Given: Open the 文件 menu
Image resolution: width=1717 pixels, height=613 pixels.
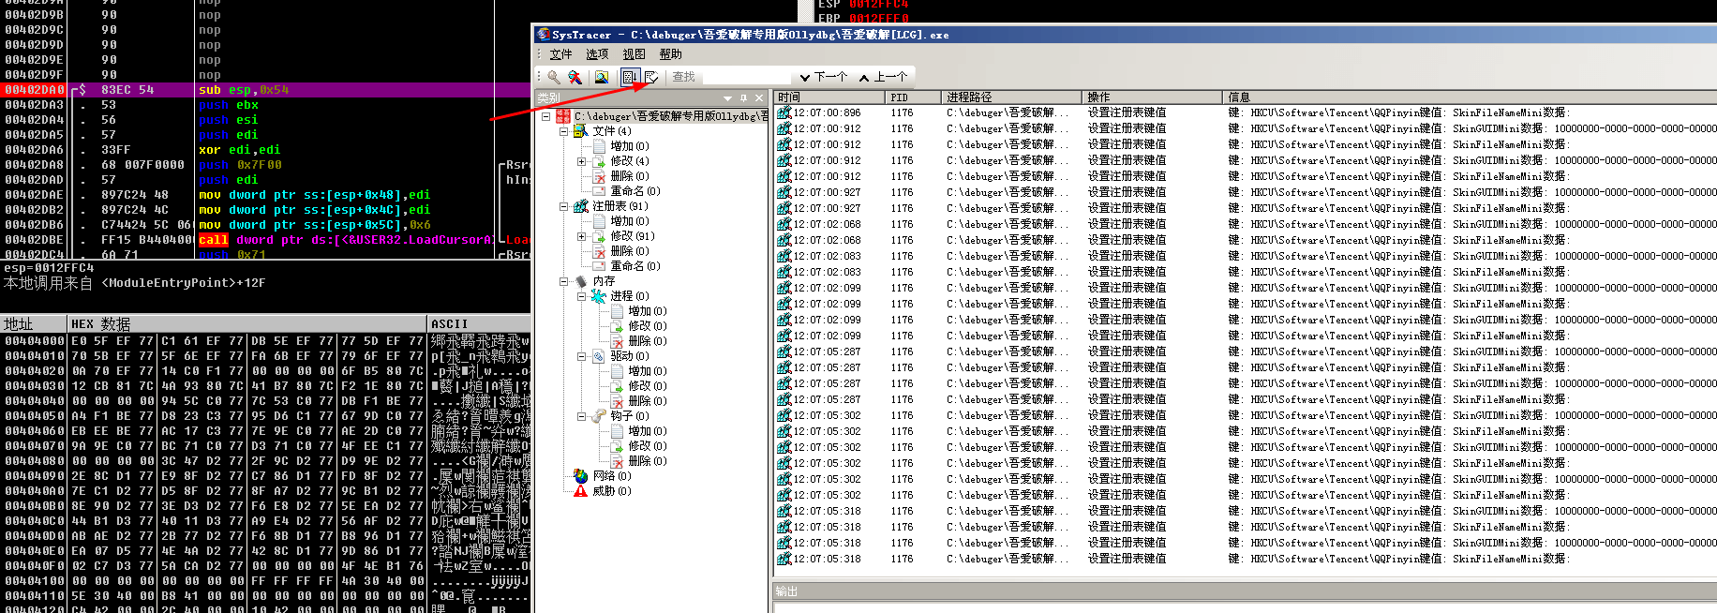Looking at the screenshot, I should [561, 54].
